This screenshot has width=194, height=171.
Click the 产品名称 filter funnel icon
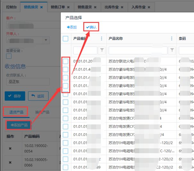click(172, 50)
